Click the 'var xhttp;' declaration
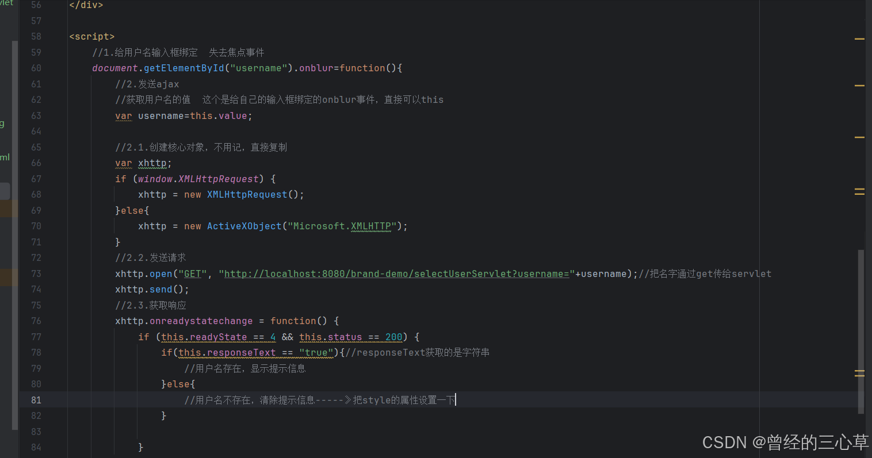 click(x=143, y=163)
